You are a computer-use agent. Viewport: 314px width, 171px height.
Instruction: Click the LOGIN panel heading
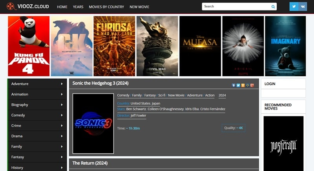[270, 84]
